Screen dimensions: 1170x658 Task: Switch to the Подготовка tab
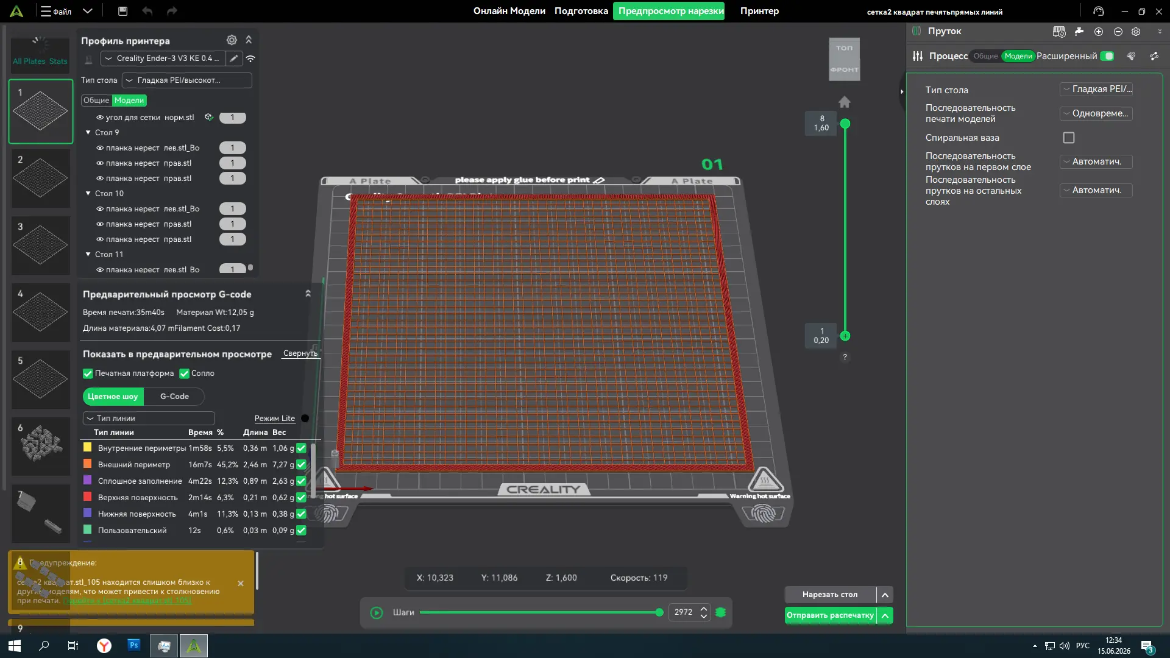coord(581,11)
